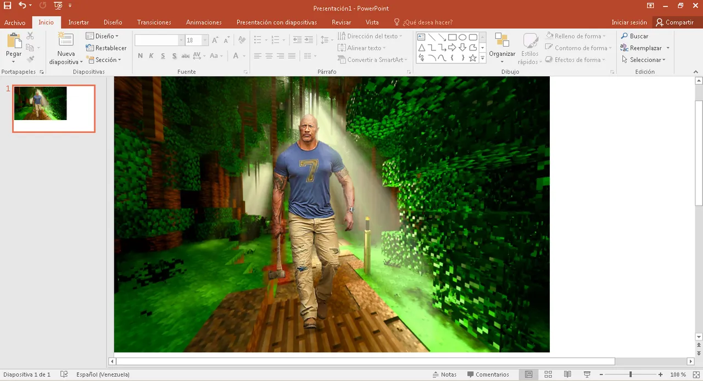Toggle strikethrough (abc) formatting
This screenshot has width=703, height=381.
point(186,56)
